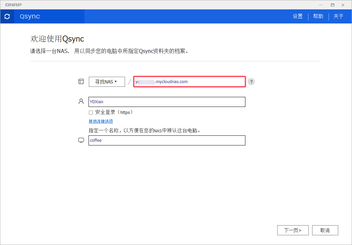The height and width of the screenshot is (245, 352).
Task: Click the computer monitor icon beside coffee
Action: [x=81, y=140]
